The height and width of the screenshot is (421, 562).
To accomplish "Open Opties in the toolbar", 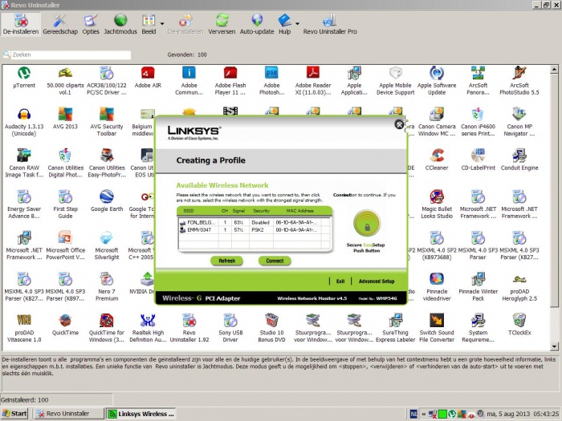I will [91, 24].
